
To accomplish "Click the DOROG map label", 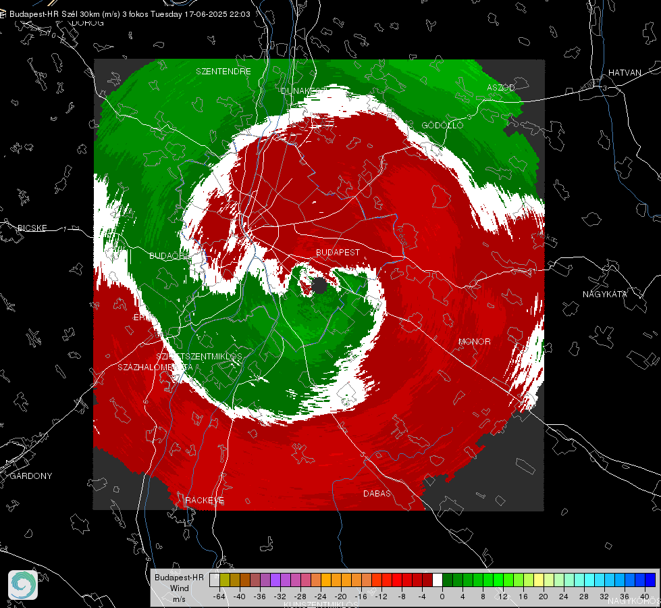I will coord(88,23).
